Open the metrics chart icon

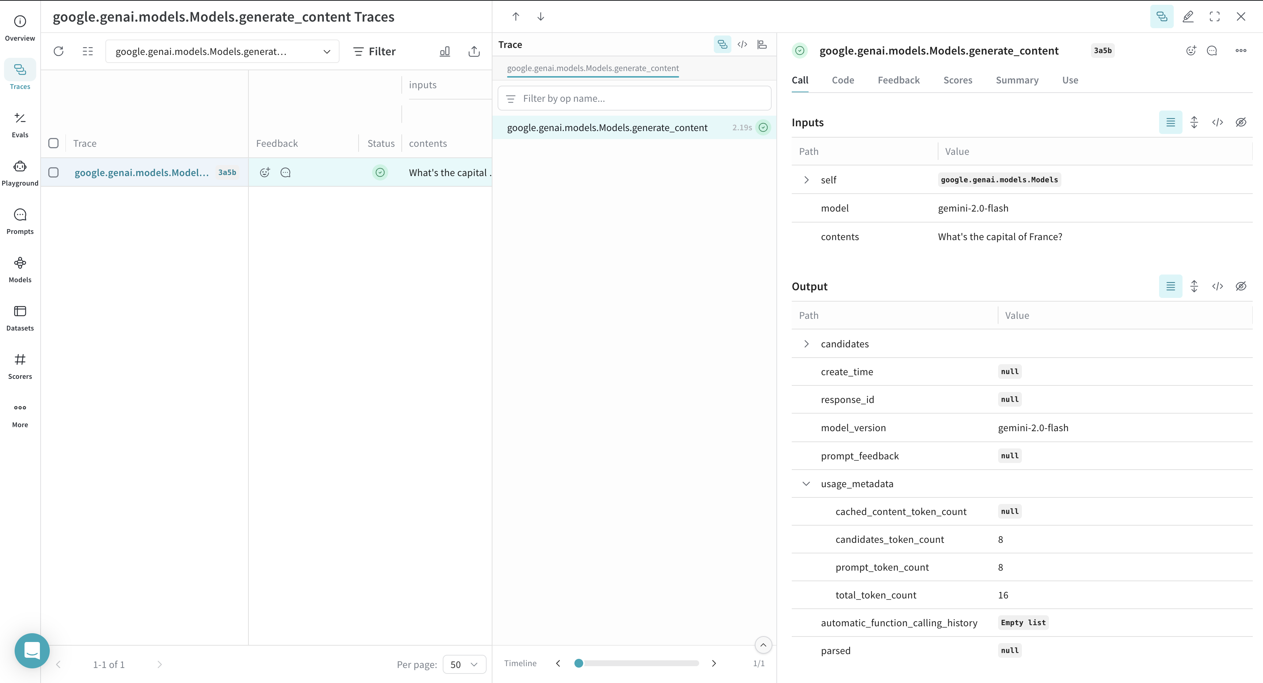[444, 52]
